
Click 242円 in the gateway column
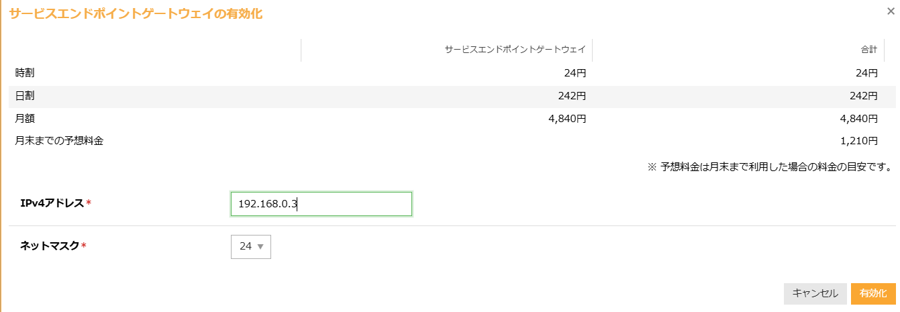572,96
